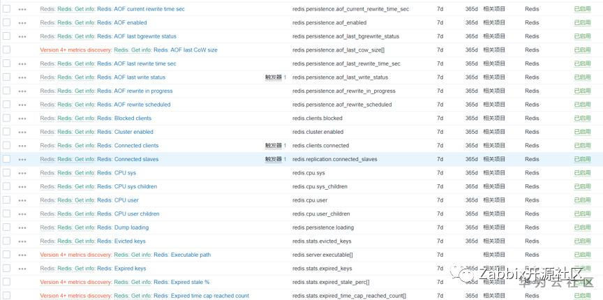Open the Version 4+ metrics discovery link for Expired stale %

pyautogui.click(x=76, y=282)
